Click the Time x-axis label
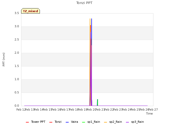The image size is (169, 127). coord(149,114)
